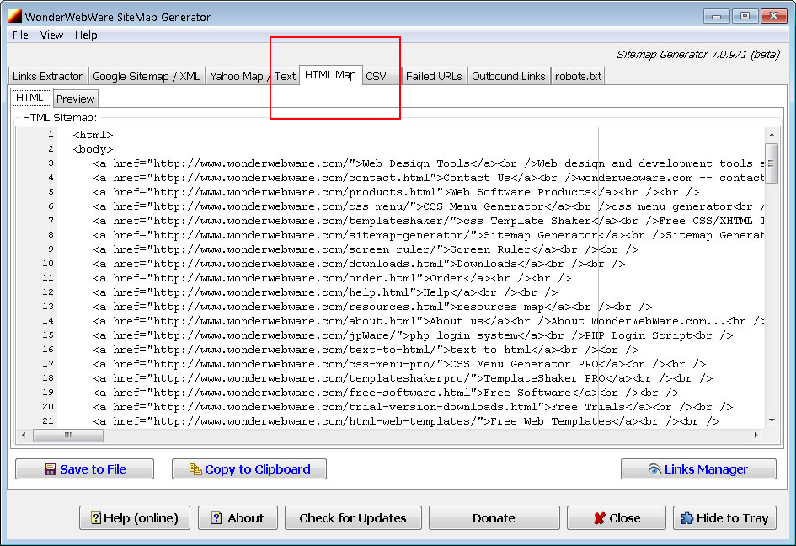
Task: Switch to the Links Extractor tab
Action: [48, 76]
